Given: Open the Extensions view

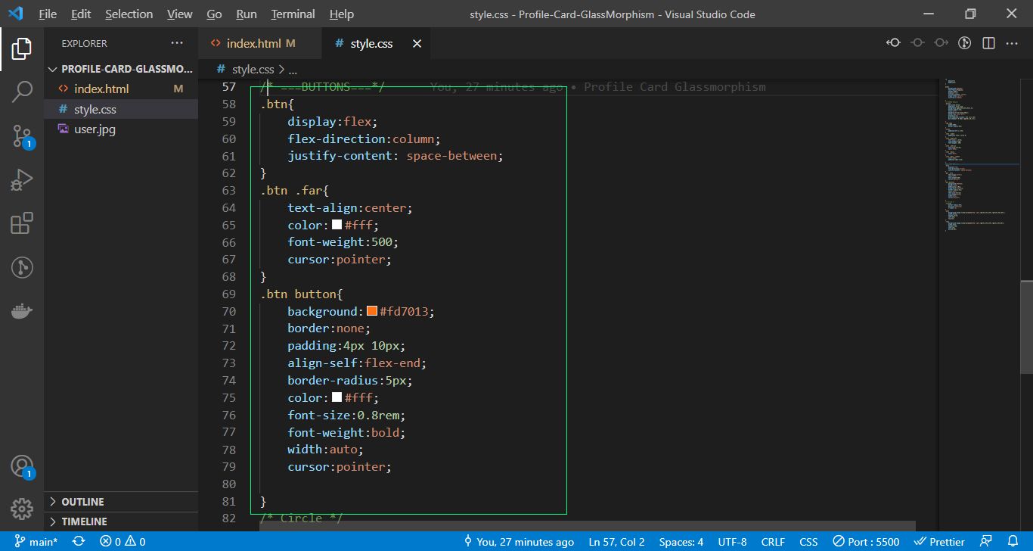Looking at the screenshot, I should point(22,223).
